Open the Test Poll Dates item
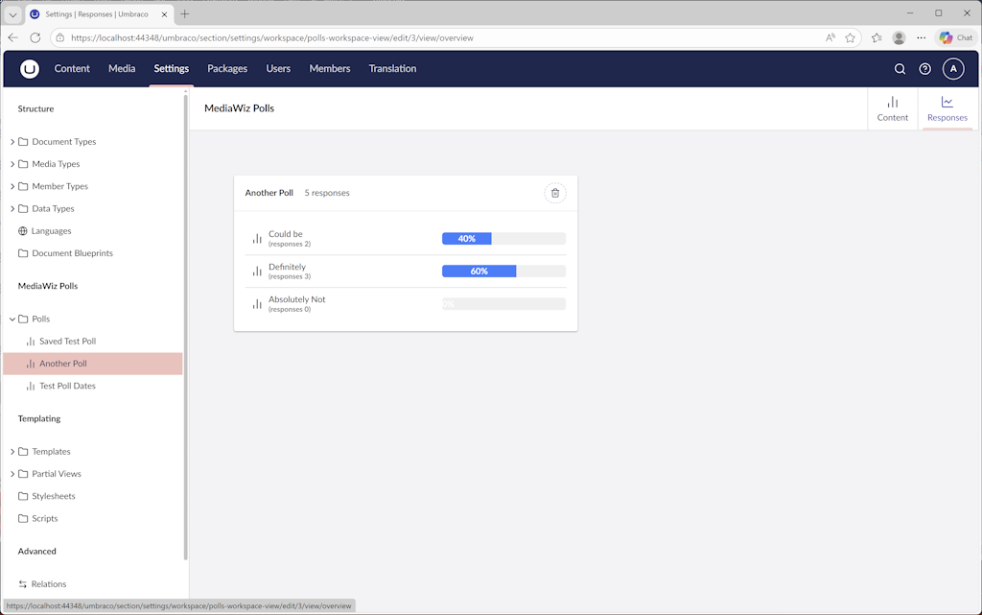Image resolution: width=982 pixels, height=615 pixels. (x=67, y=386)
